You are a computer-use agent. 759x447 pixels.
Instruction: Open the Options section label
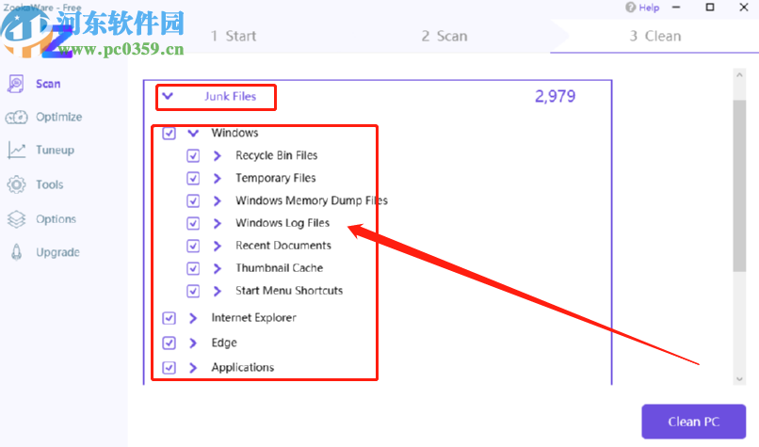57,219
